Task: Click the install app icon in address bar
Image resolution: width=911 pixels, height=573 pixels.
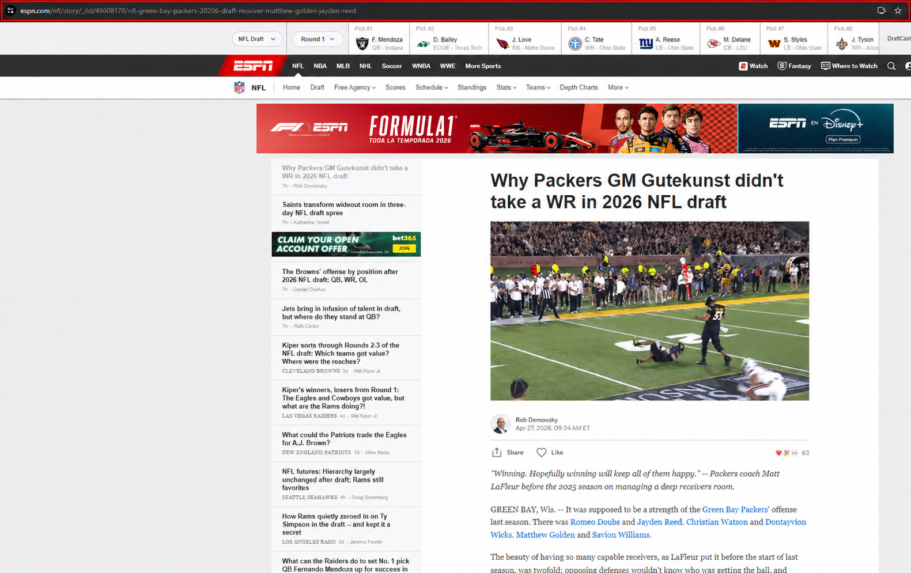Action: [x=881, y=10]
